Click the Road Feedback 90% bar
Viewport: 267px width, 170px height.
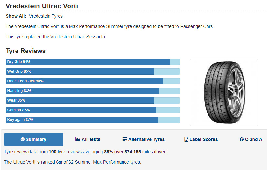[93, 81]
